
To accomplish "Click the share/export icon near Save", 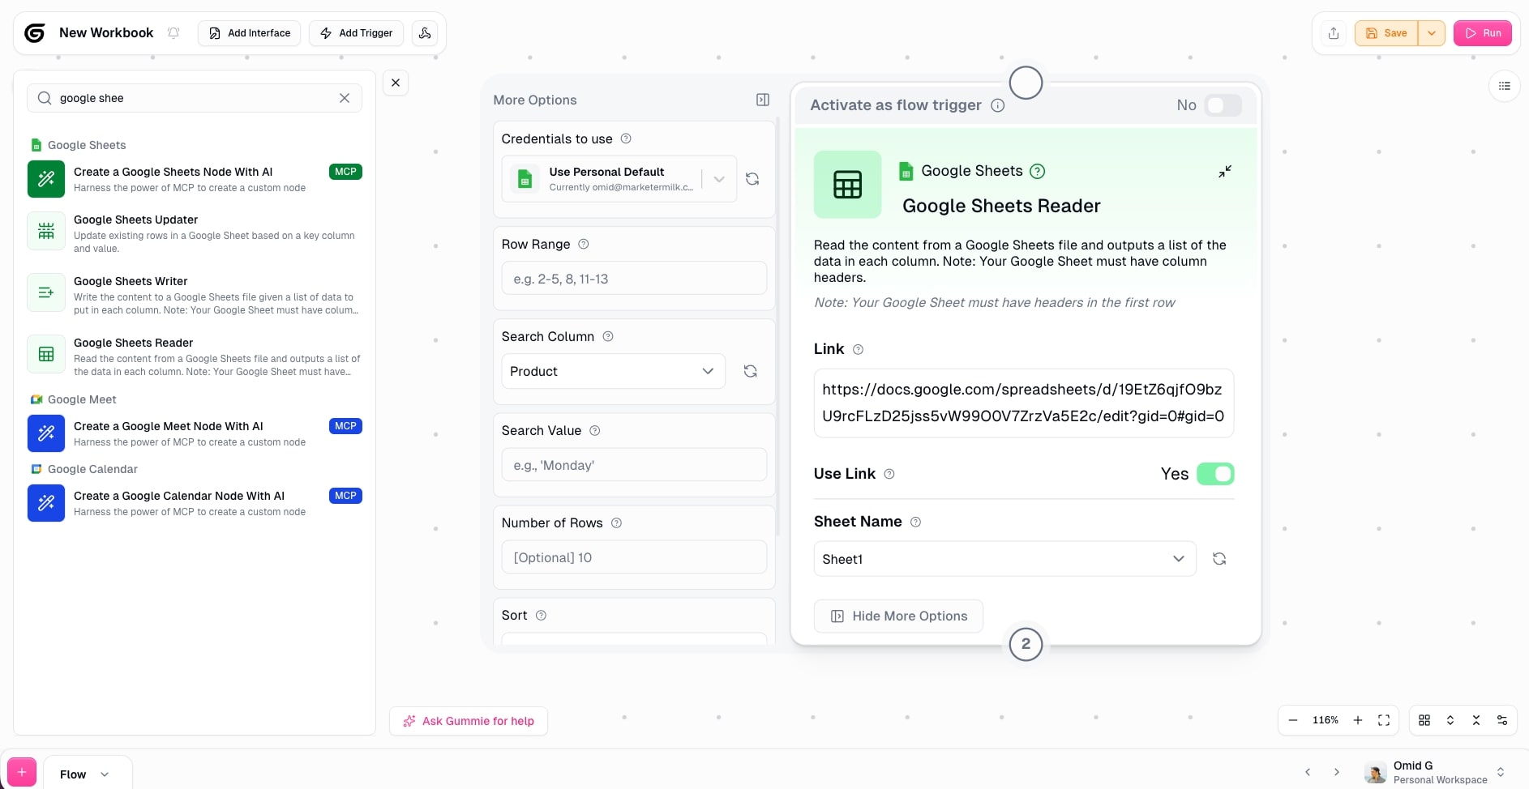I will [x=1334, y=33].
